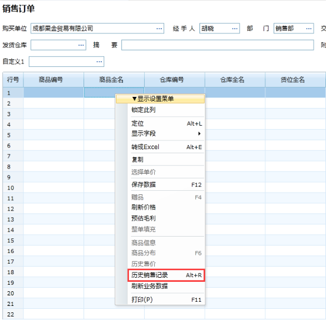This screenshot has height=320, width=326.
Task: Choose 刷新业务数据 menu item
Action: point(167,286)
